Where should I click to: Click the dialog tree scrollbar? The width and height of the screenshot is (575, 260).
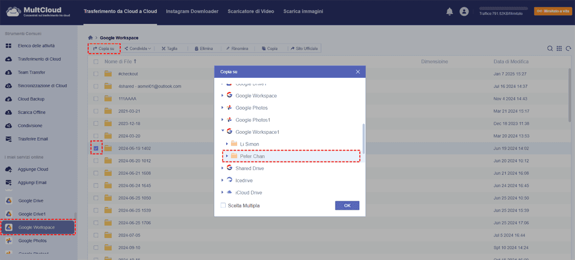pos(363,139)
